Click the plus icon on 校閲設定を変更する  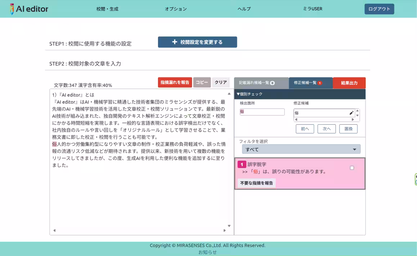[x=175, y=42]
